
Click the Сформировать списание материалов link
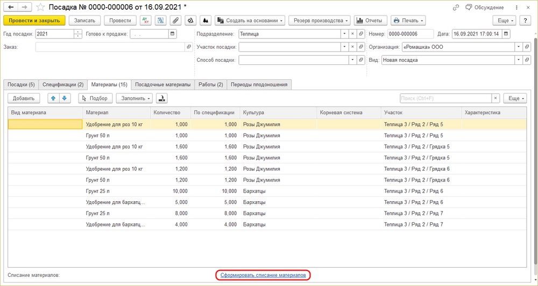(x=264, y=275)
